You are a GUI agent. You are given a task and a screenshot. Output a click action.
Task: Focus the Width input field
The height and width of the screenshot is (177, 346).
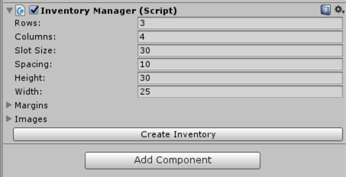pos(240,92)
